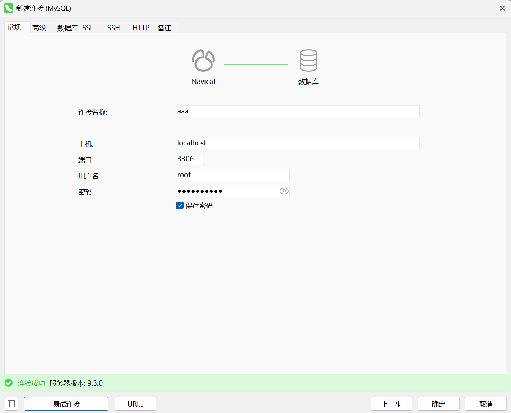This screenshot has width=511, height=413.
Task: Focus the 用户名 field containing root
Action: pyautogui.click(x=233, y=175)
